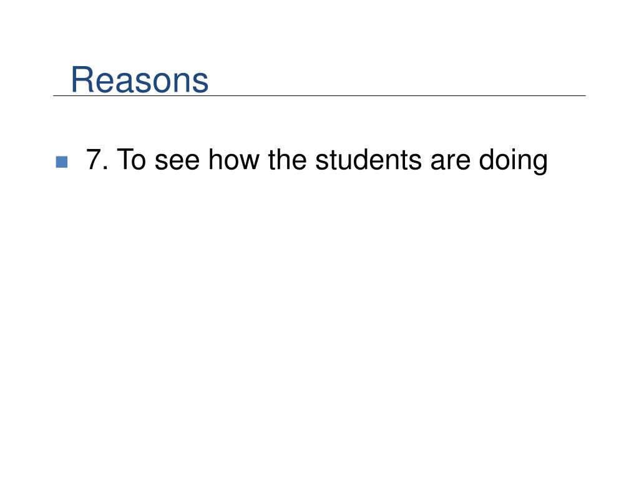
Task: Click the left end of the title underline
Action: coord(55,95)
